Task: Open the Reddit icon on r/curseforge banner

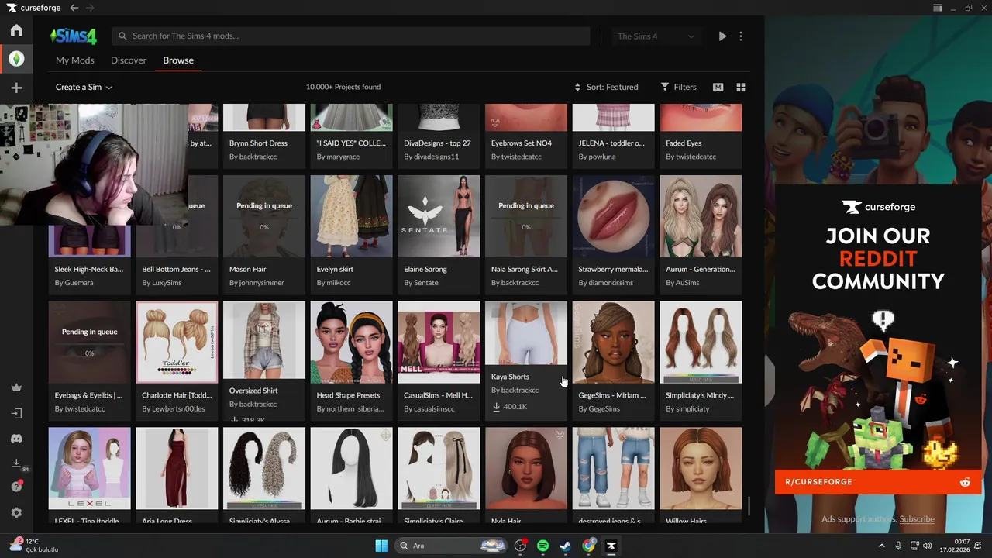Action: click(x=965, y=482)
